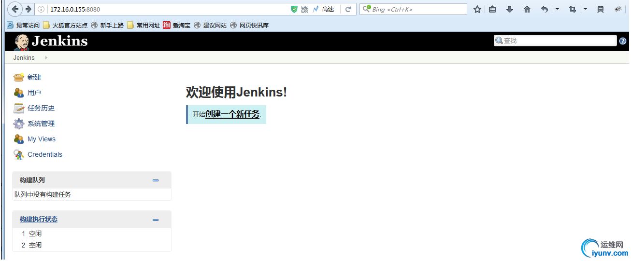
Task: Click the screenshot crop tool icon
Action: click(x=573, y=9)
